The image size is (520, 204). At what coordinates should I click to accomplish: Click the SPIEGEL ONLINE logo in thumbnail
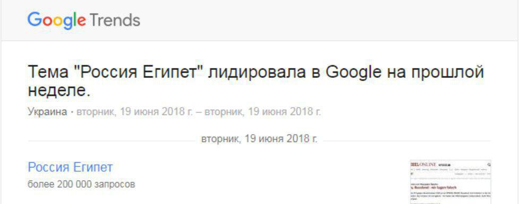[422, 164]
